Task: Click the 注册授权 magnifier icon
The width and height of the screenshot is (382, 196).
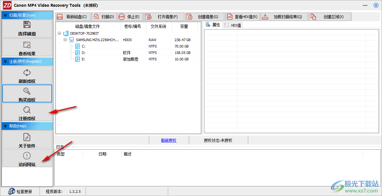Action: pyautogui.click(x=27, y=110)
